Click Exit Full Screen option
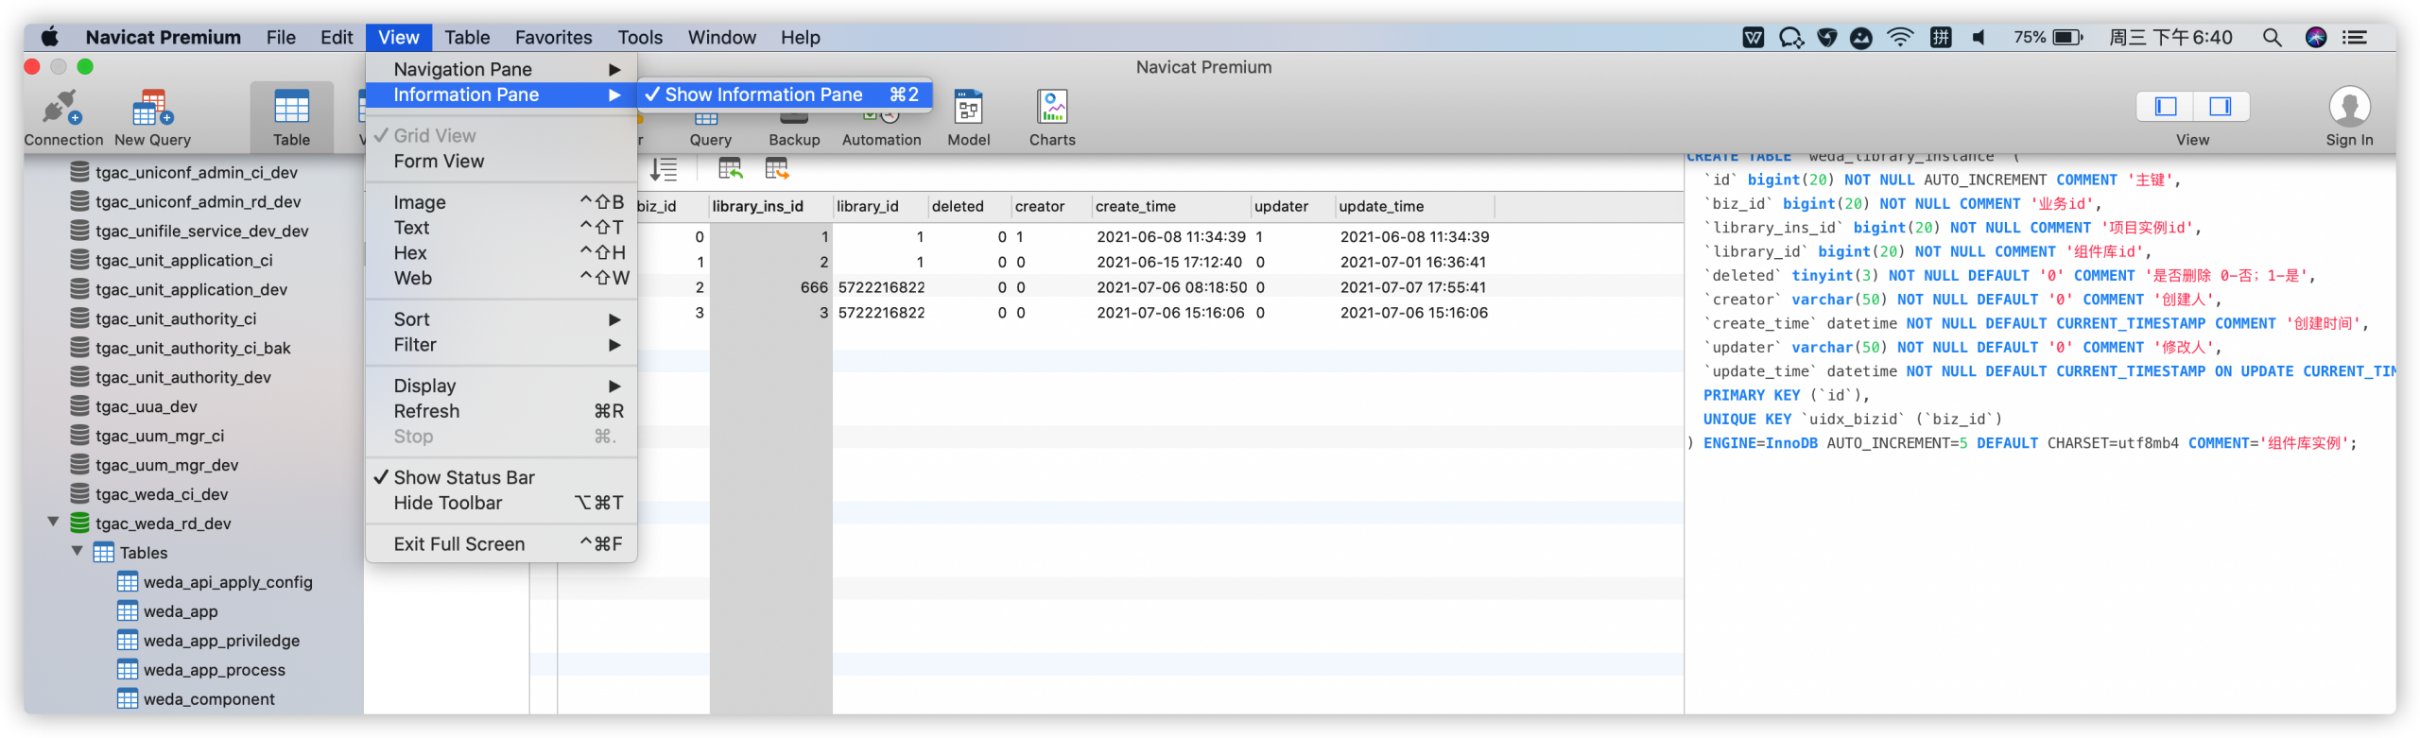2420x738 pixels. tap(501, 544)
